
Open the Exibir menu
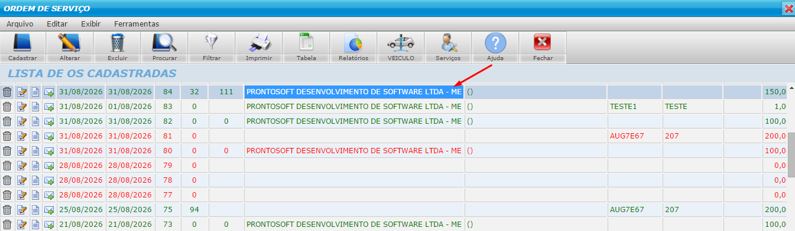(90, 24)
